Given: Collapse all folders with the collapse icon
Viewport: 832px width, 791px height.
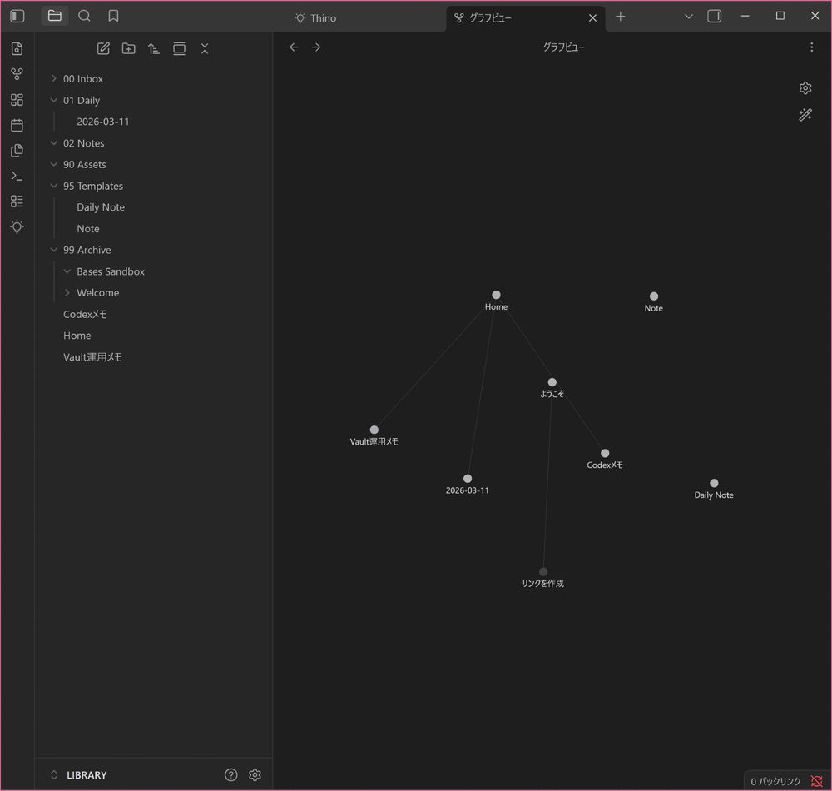Looking at the screenshot, I should [x=204, y=48].
